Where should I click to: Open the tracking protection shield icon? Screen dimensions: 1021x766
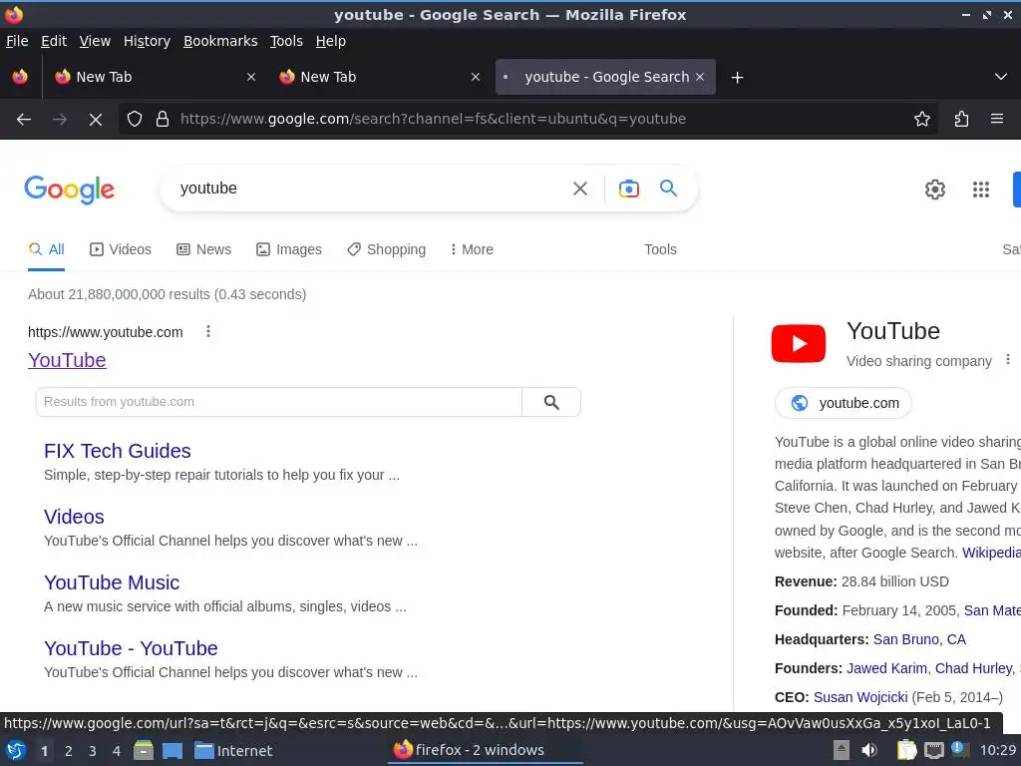135,120
